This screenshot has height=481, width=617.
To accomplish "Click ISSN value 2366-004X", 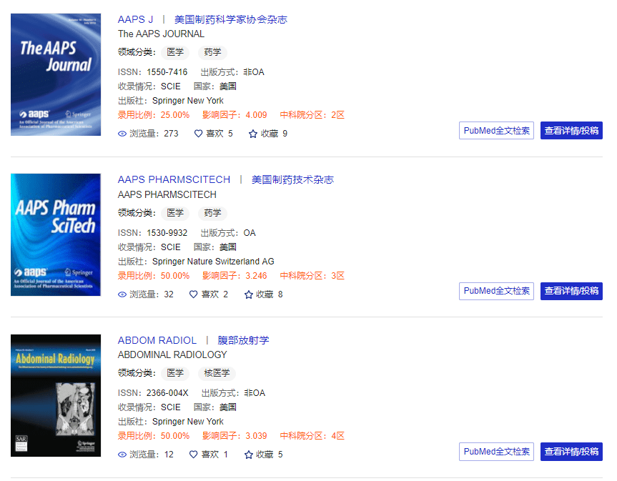I will (167, 393).
